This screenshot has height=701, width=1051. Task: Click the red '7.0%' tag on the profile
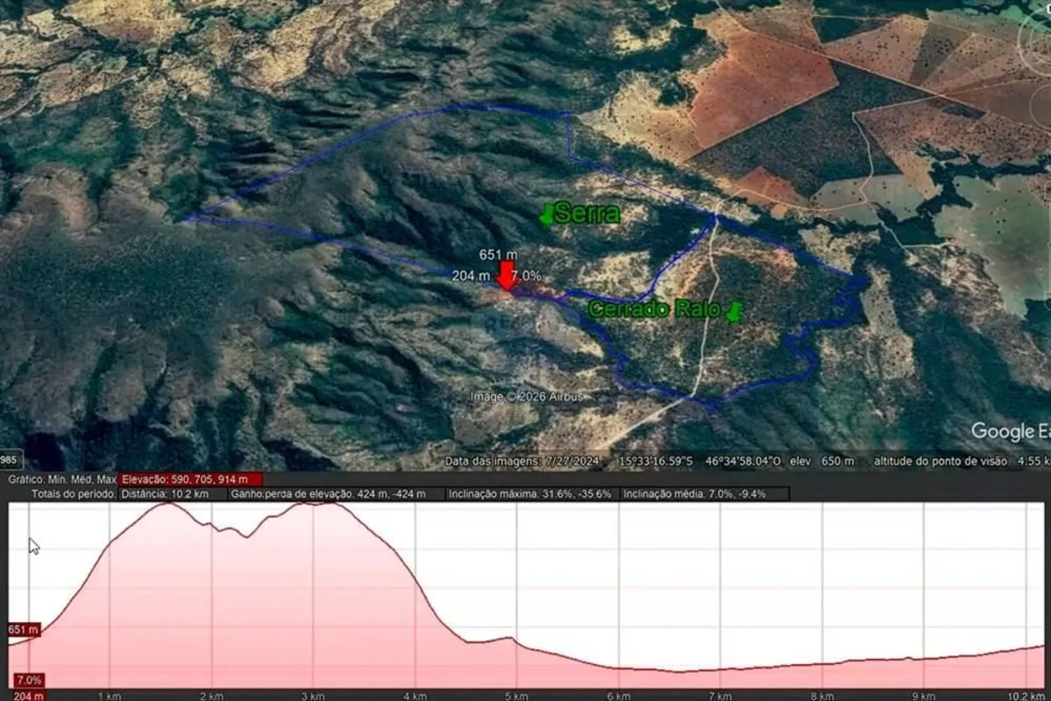29,680
